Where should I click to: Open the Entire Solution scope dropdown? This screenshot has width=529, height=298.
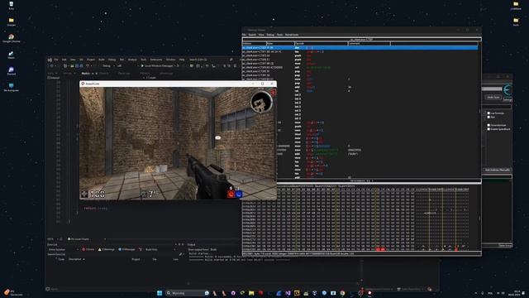(64, 249)
